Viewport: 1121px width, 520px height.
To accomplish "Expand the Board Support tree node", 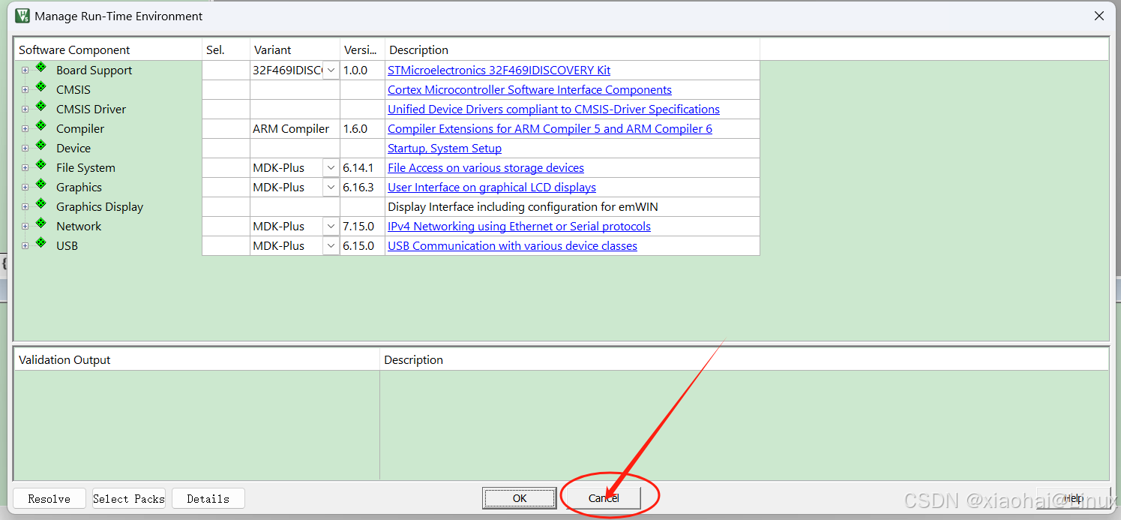I will tap(25, 71).
